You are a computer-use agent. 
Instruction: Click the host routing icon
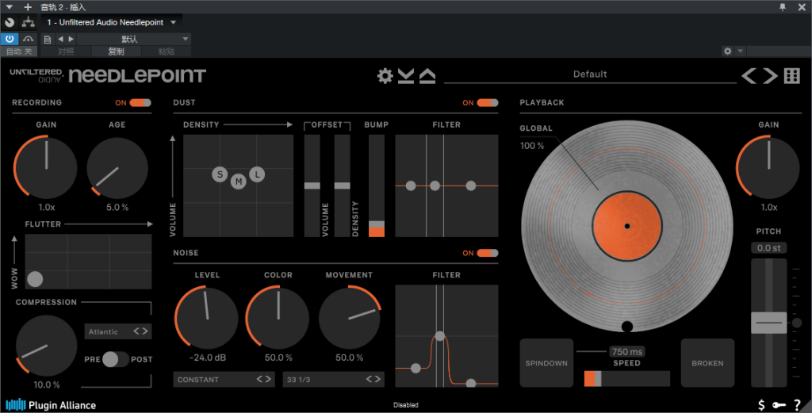28,22
